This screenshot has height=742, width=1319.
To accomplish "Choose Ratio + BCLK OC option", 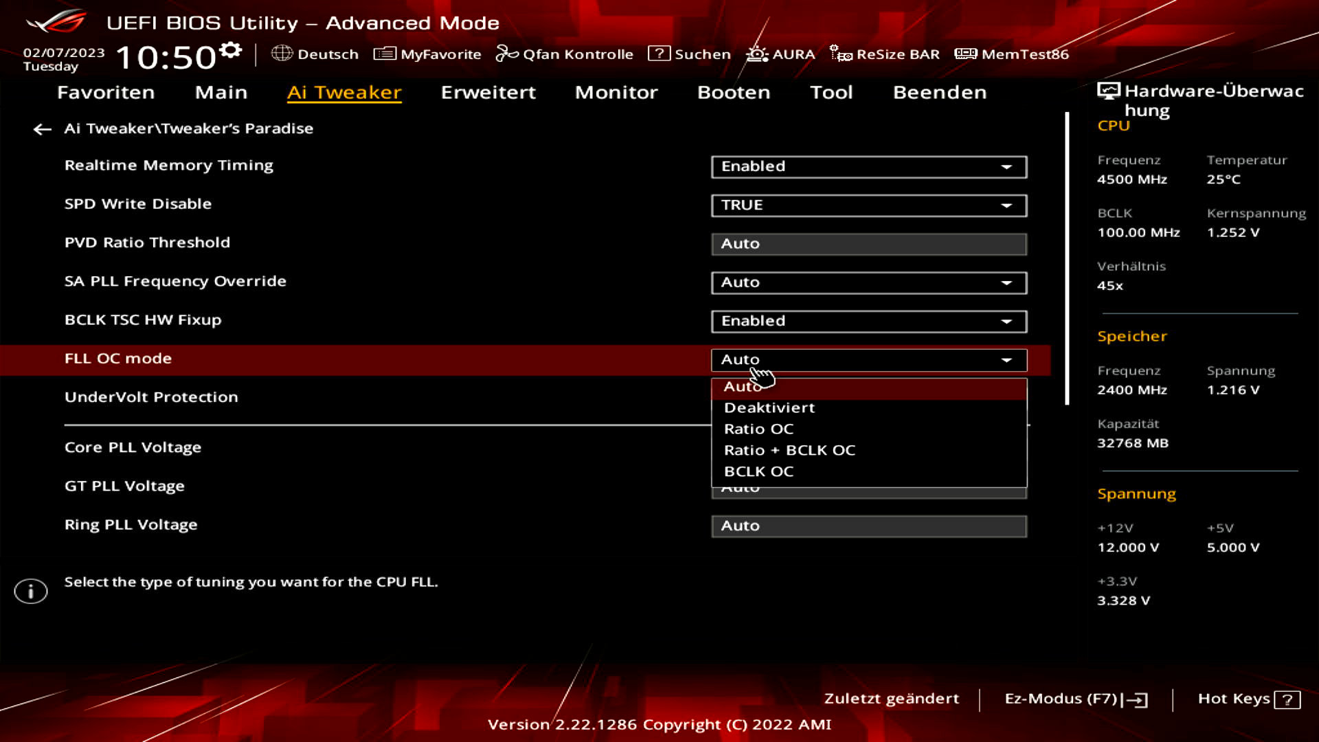I will [x=789, y=451].
